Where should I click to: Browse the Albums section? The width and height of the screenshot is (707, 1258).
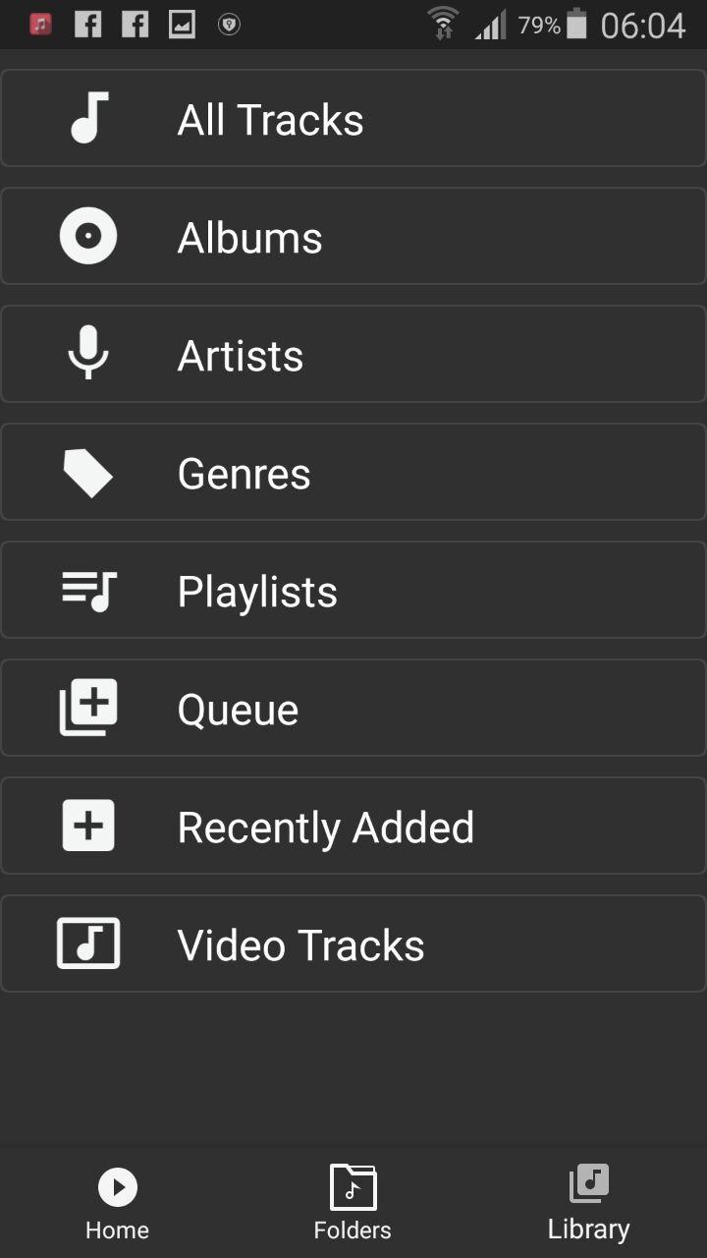(249, 238)
